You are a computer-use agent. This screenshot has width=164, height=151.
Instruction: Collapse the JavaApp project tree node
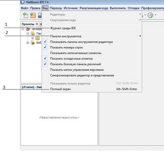click(23, 29)
